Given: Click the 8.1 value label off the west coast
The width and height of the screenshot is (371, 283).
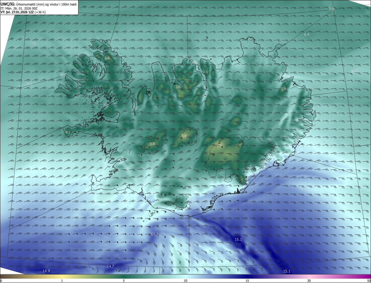Looking at the screenshot, I should click(x=30, y=84).
